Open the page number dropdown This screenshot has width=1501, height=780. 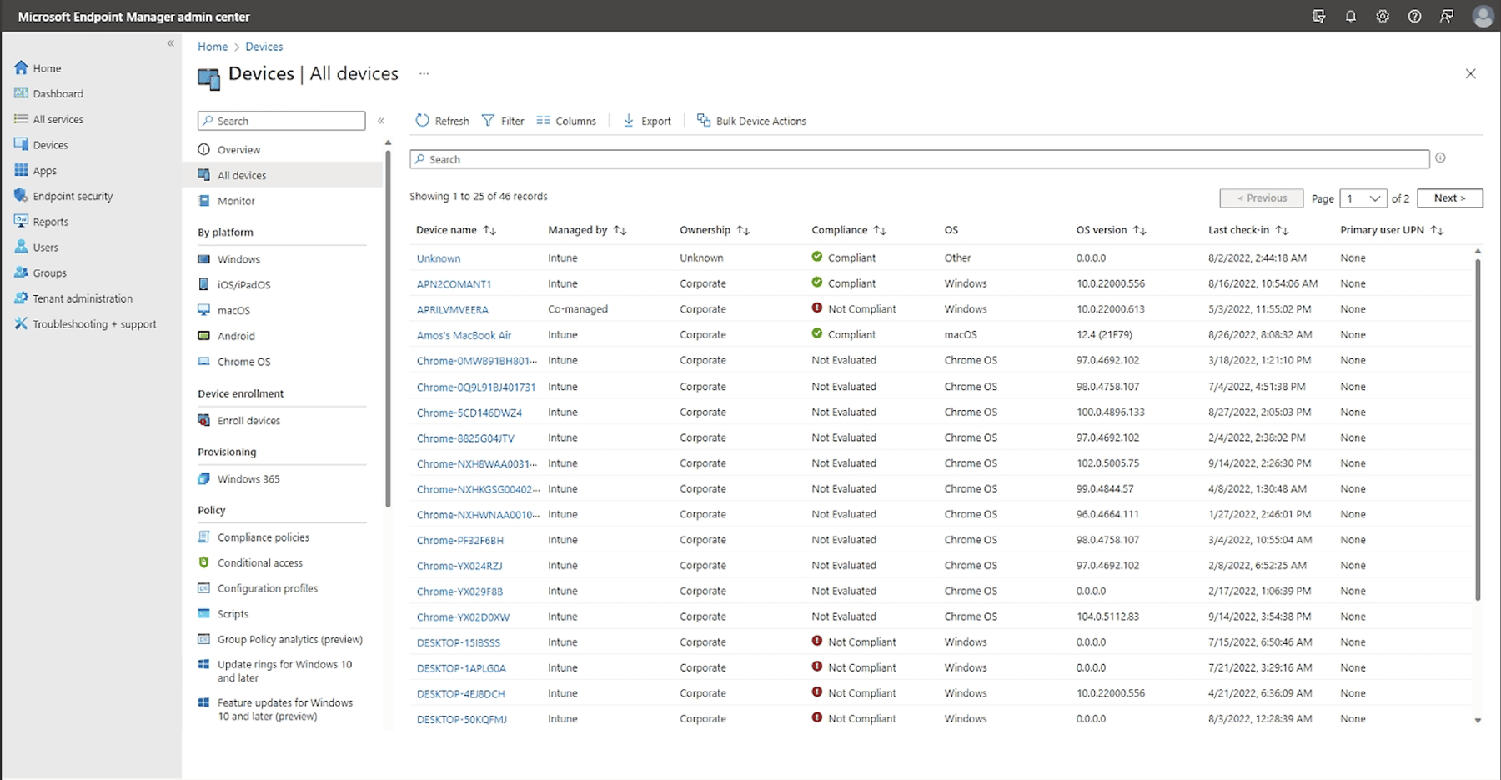1363,198
